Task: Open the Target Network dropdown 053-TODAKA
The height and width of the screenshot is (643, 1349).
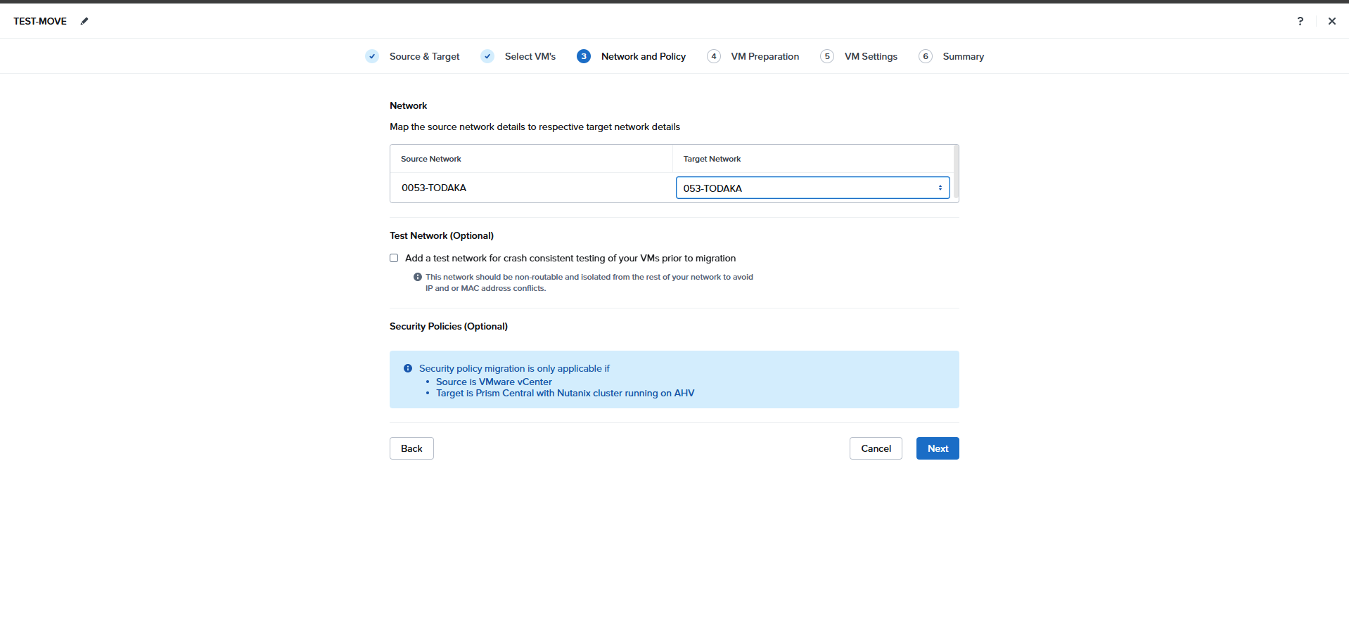Action: click(812, 188)
